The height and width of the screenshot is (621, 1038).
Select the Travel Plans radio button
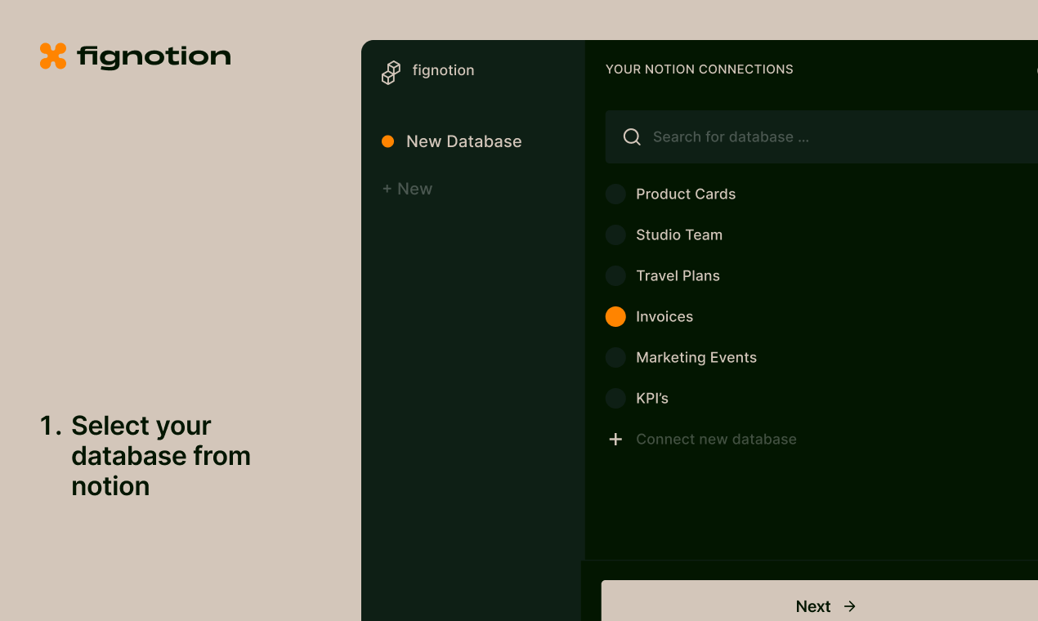615,275
